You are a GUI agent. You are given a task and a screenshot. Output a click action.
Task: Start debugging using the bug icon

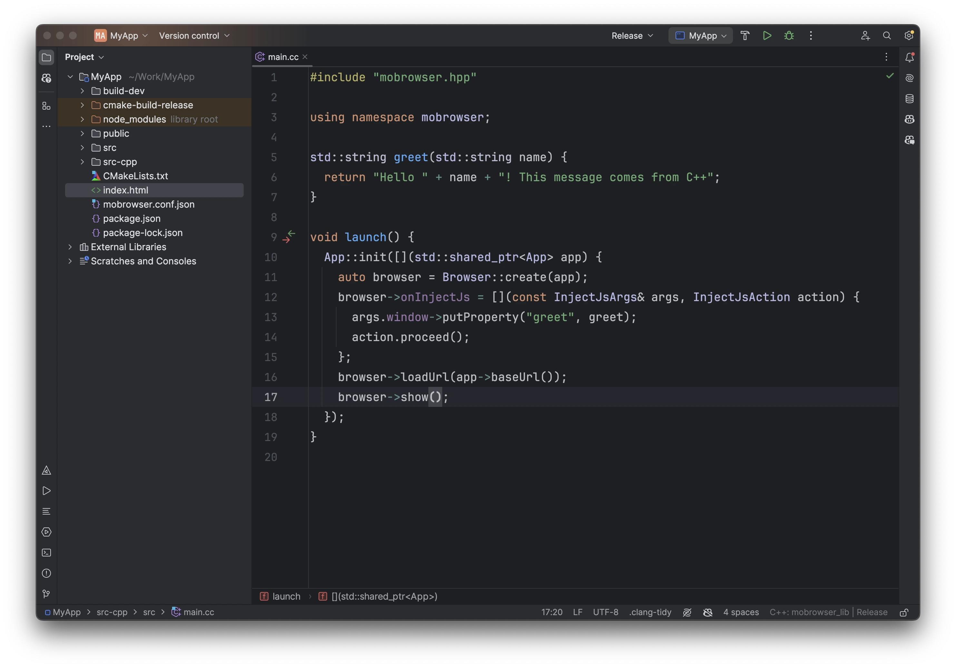point(789,35)
